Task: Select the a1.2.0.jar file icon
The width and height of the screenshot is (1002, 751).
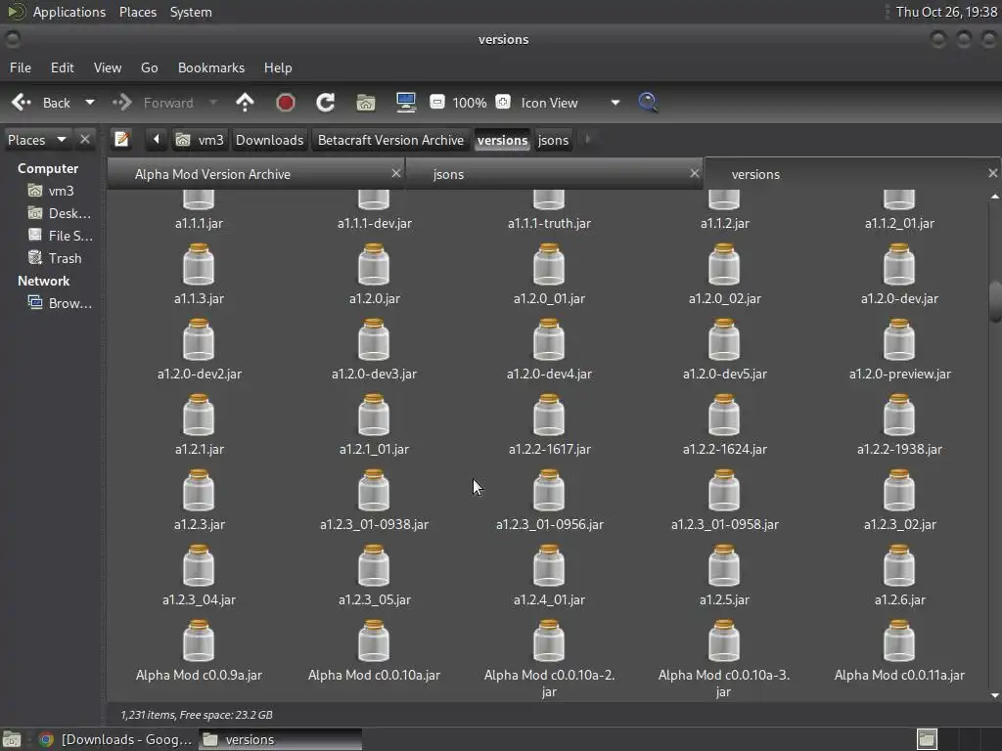Action: click(374, 264)
